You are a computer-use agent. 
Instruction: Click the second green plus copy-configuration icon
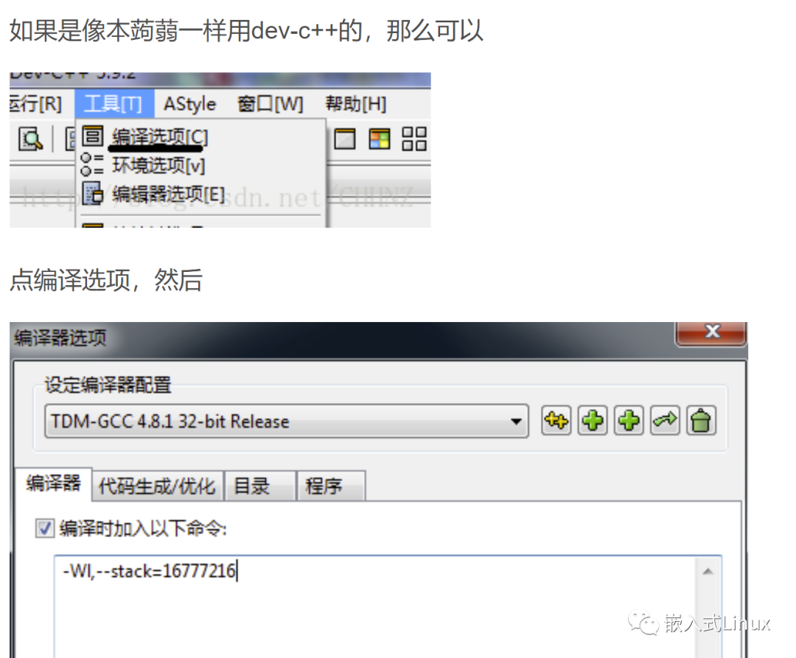[629, 421]
